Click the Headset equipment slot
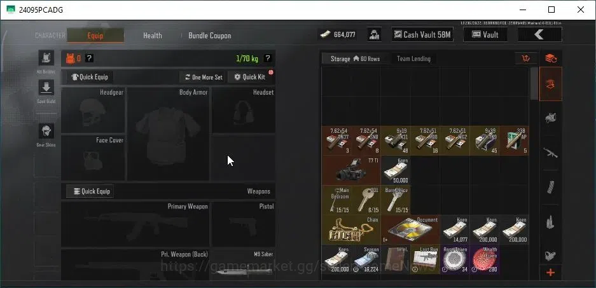The height and width of the screenshot is (288, 596). tap(244, 110)
